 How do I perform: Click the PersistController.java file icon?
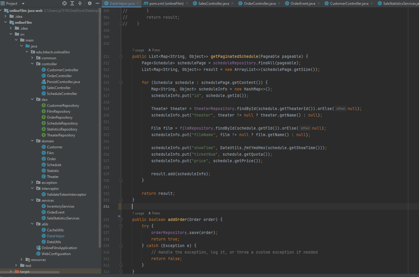[44, 82]
